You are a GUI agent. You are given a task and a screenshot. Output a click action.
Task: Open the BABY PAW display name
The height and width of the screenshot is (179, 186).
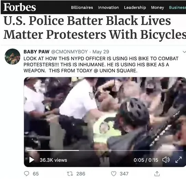37,52
